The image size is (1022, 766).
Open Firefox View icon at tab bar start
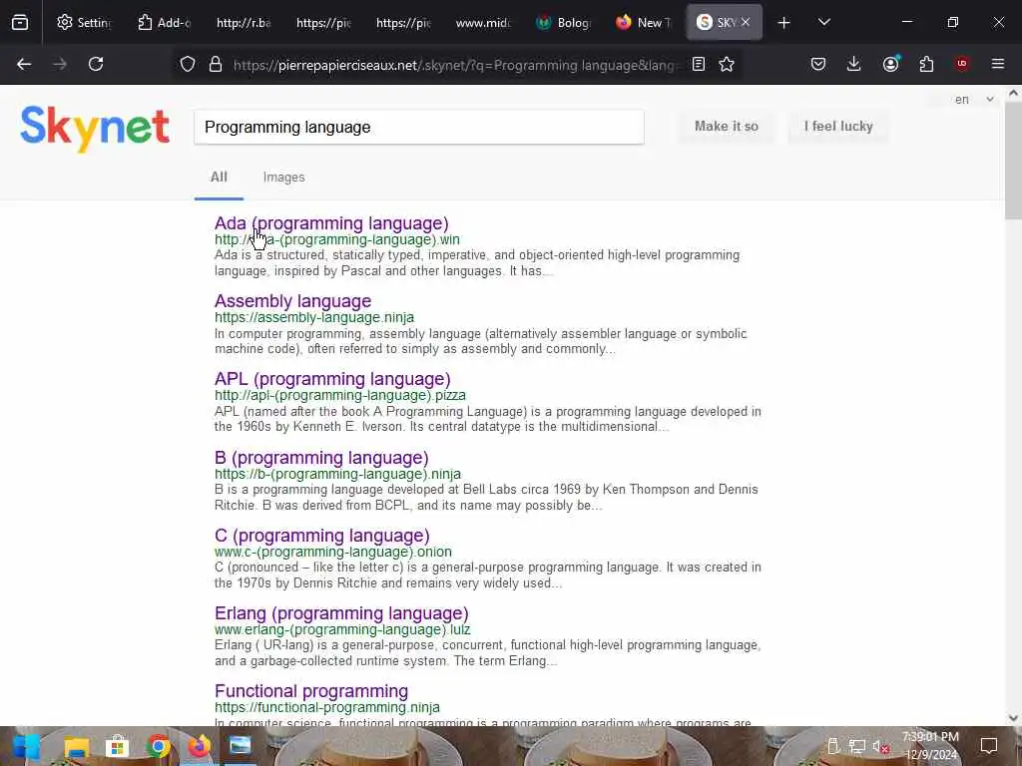click(20, 22)
